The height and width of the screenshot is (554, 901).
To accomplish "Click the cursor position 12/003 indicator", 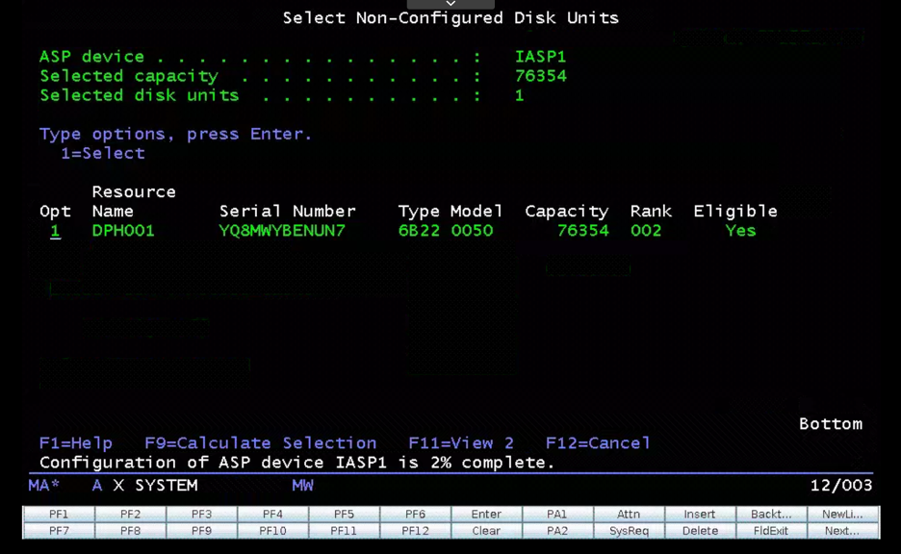I will pos(841,486).
